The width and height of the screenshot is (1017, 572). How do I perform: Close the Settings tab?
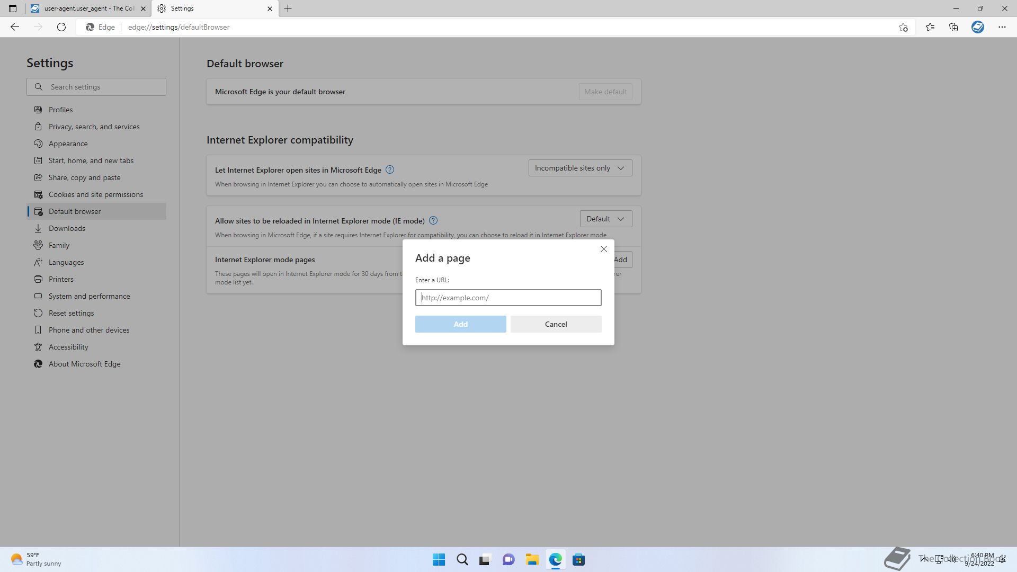(x=270, y=8)
